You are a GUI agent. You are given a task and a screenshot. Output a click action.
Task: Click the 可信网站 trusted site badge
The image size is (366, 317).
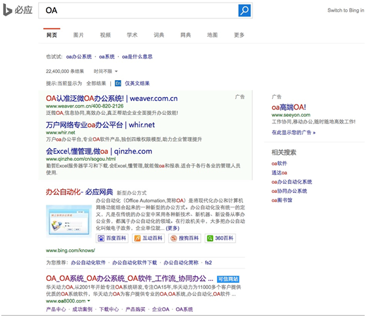228,279
